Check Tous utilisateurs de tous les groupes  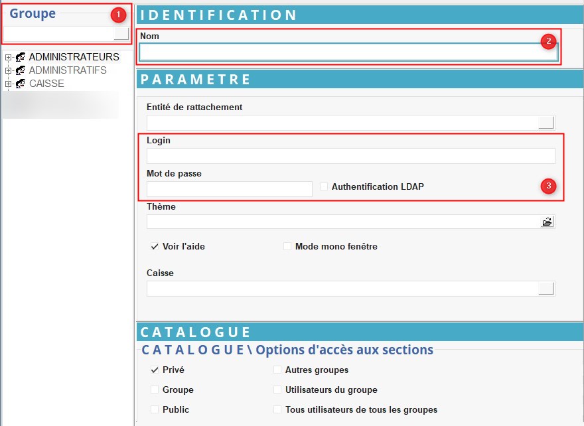(x=278, y=410)
